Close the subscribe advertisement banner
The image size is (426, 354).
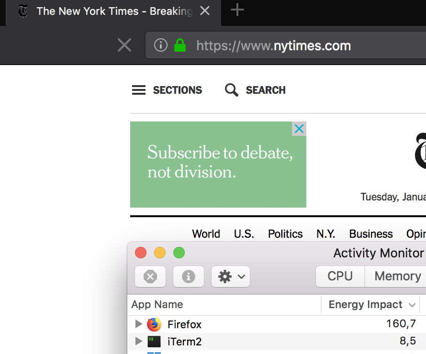point(299,129)
